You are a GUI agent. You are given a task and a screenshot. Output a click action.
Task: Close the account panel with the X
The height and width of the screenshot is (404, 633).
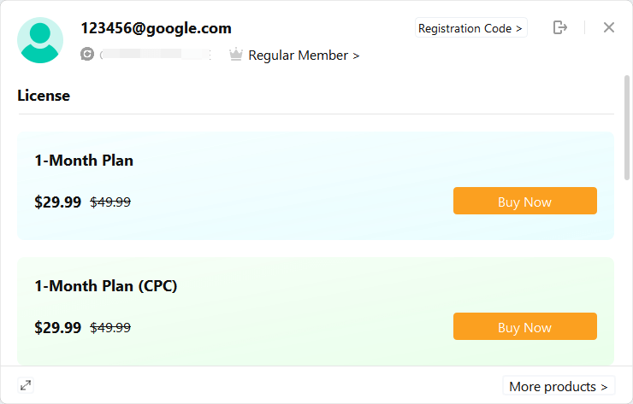(x=609, y=27)
